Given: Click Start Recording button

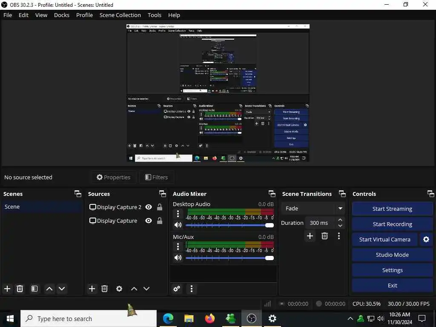Looking at the screenshot, I should click(x=392, y=224).
